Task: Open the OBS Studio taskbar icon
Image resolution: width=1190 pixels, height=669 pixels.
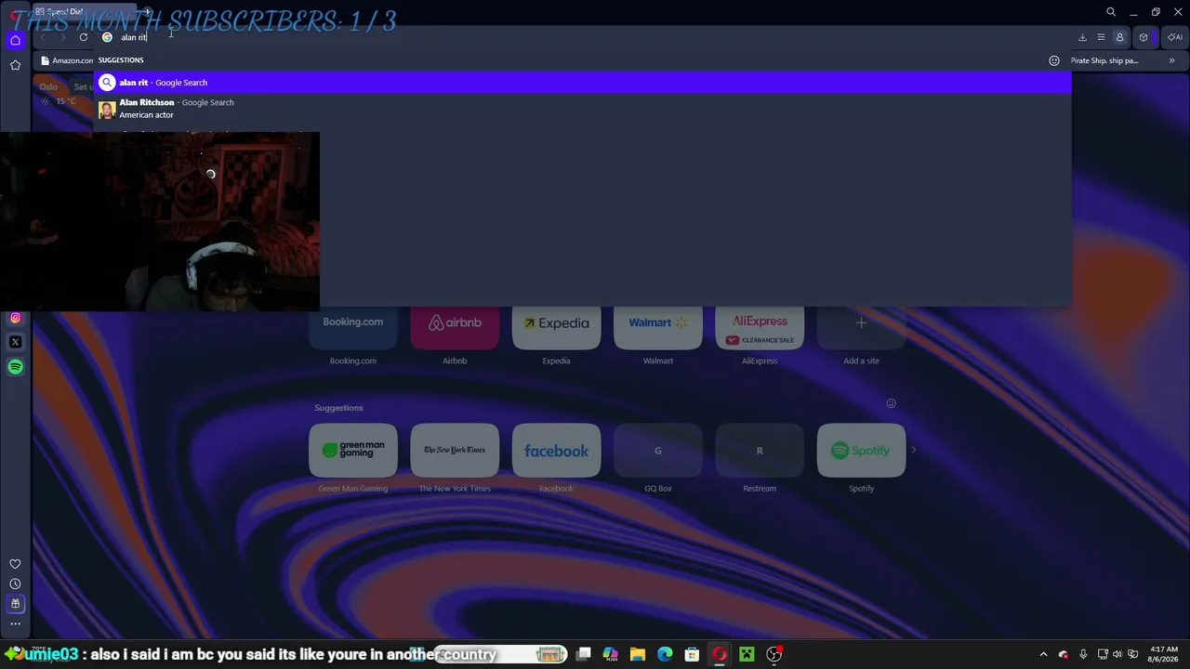Action: (x=773, y=654)
